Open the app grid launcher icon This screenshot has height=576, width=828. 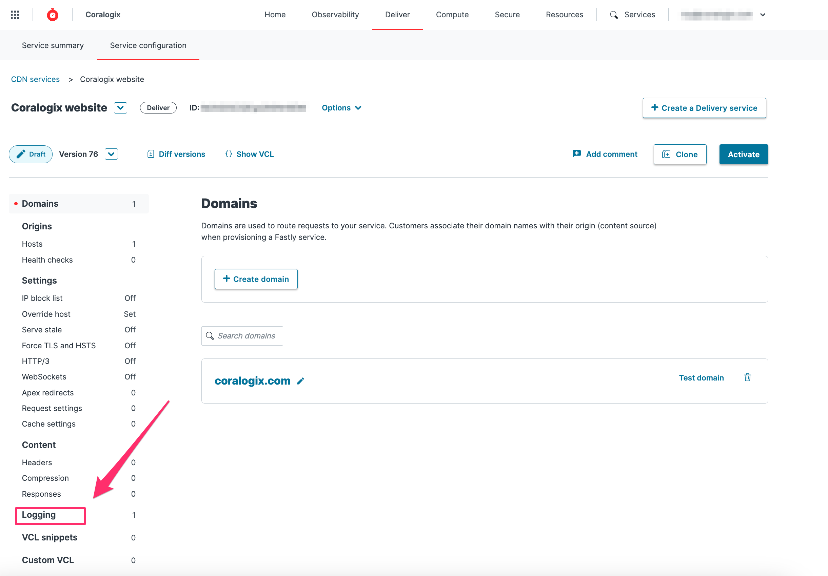[x=15, y=15]
